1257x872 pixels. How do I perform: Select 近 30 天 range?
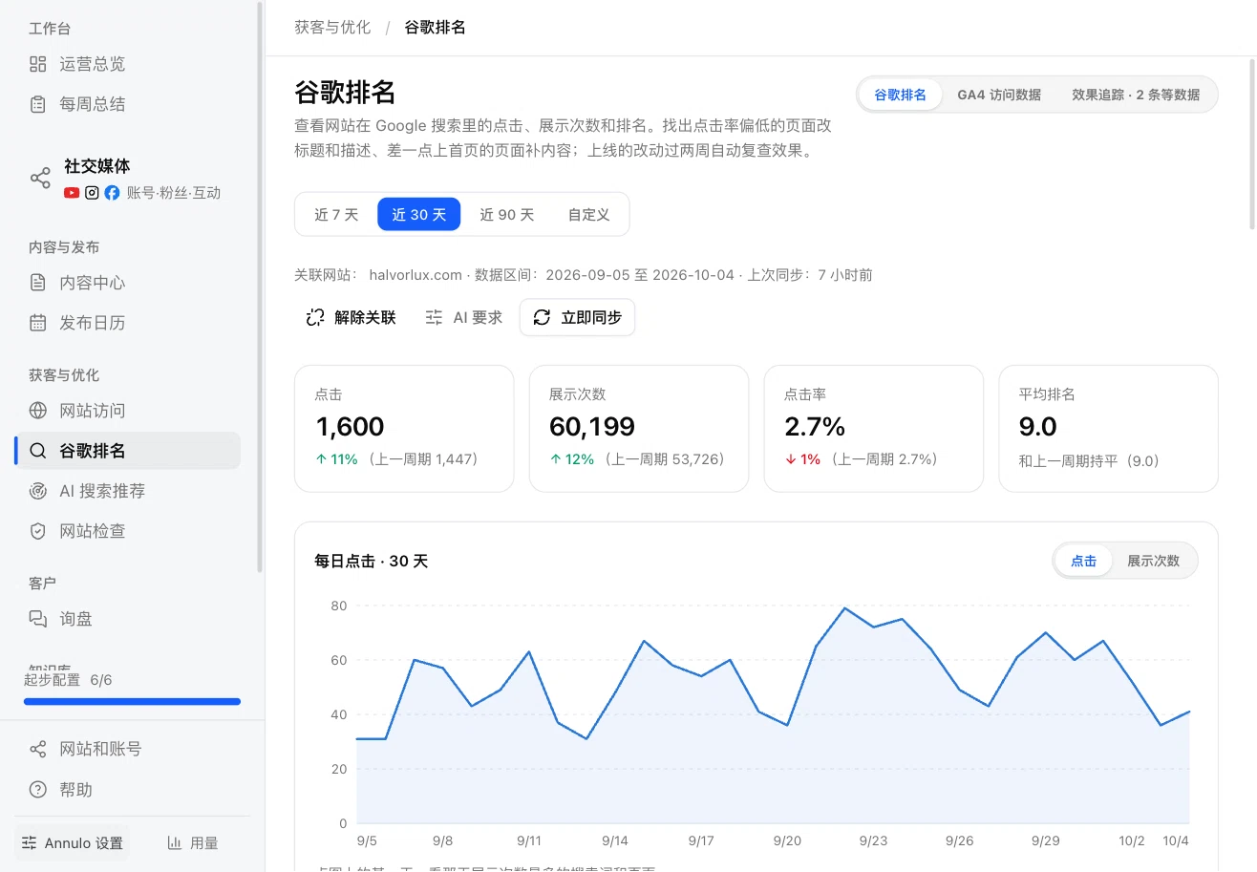[x=419, y=215]
